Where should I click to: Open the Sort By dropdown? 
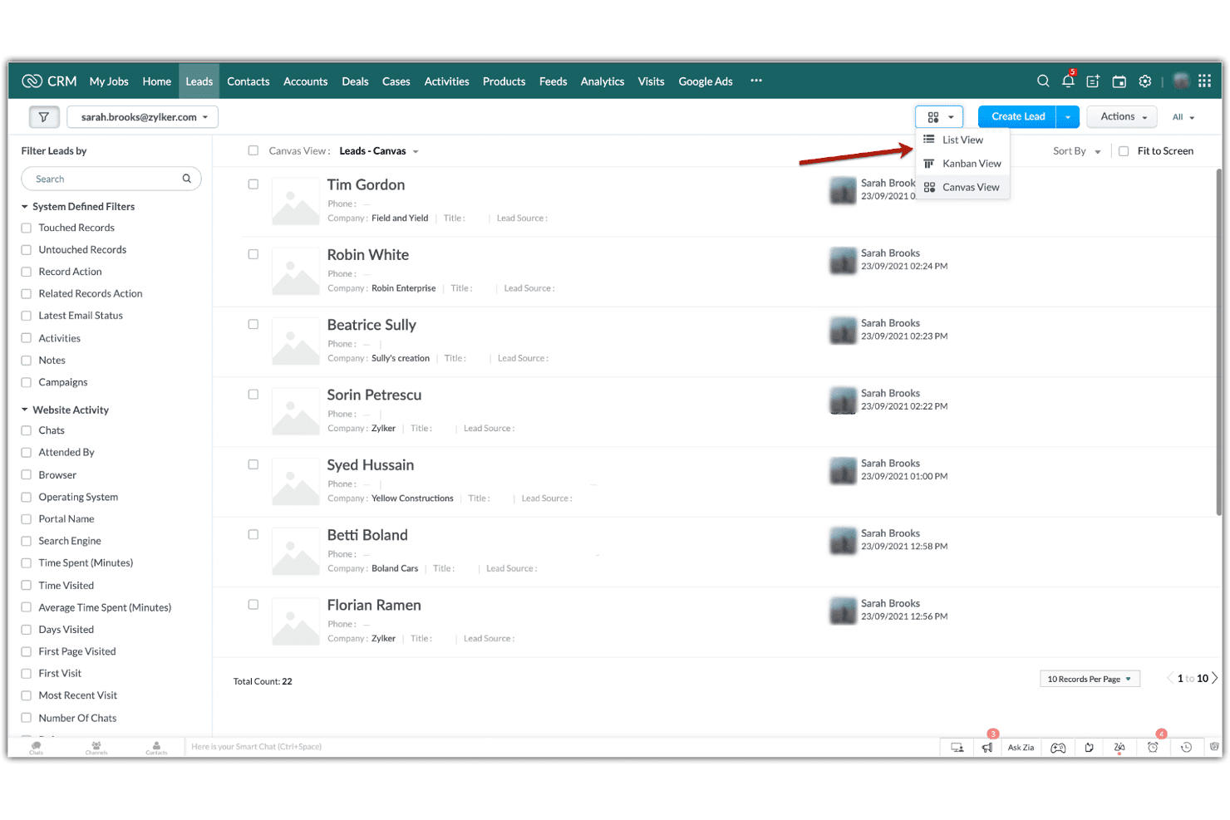pos(1076,151)
